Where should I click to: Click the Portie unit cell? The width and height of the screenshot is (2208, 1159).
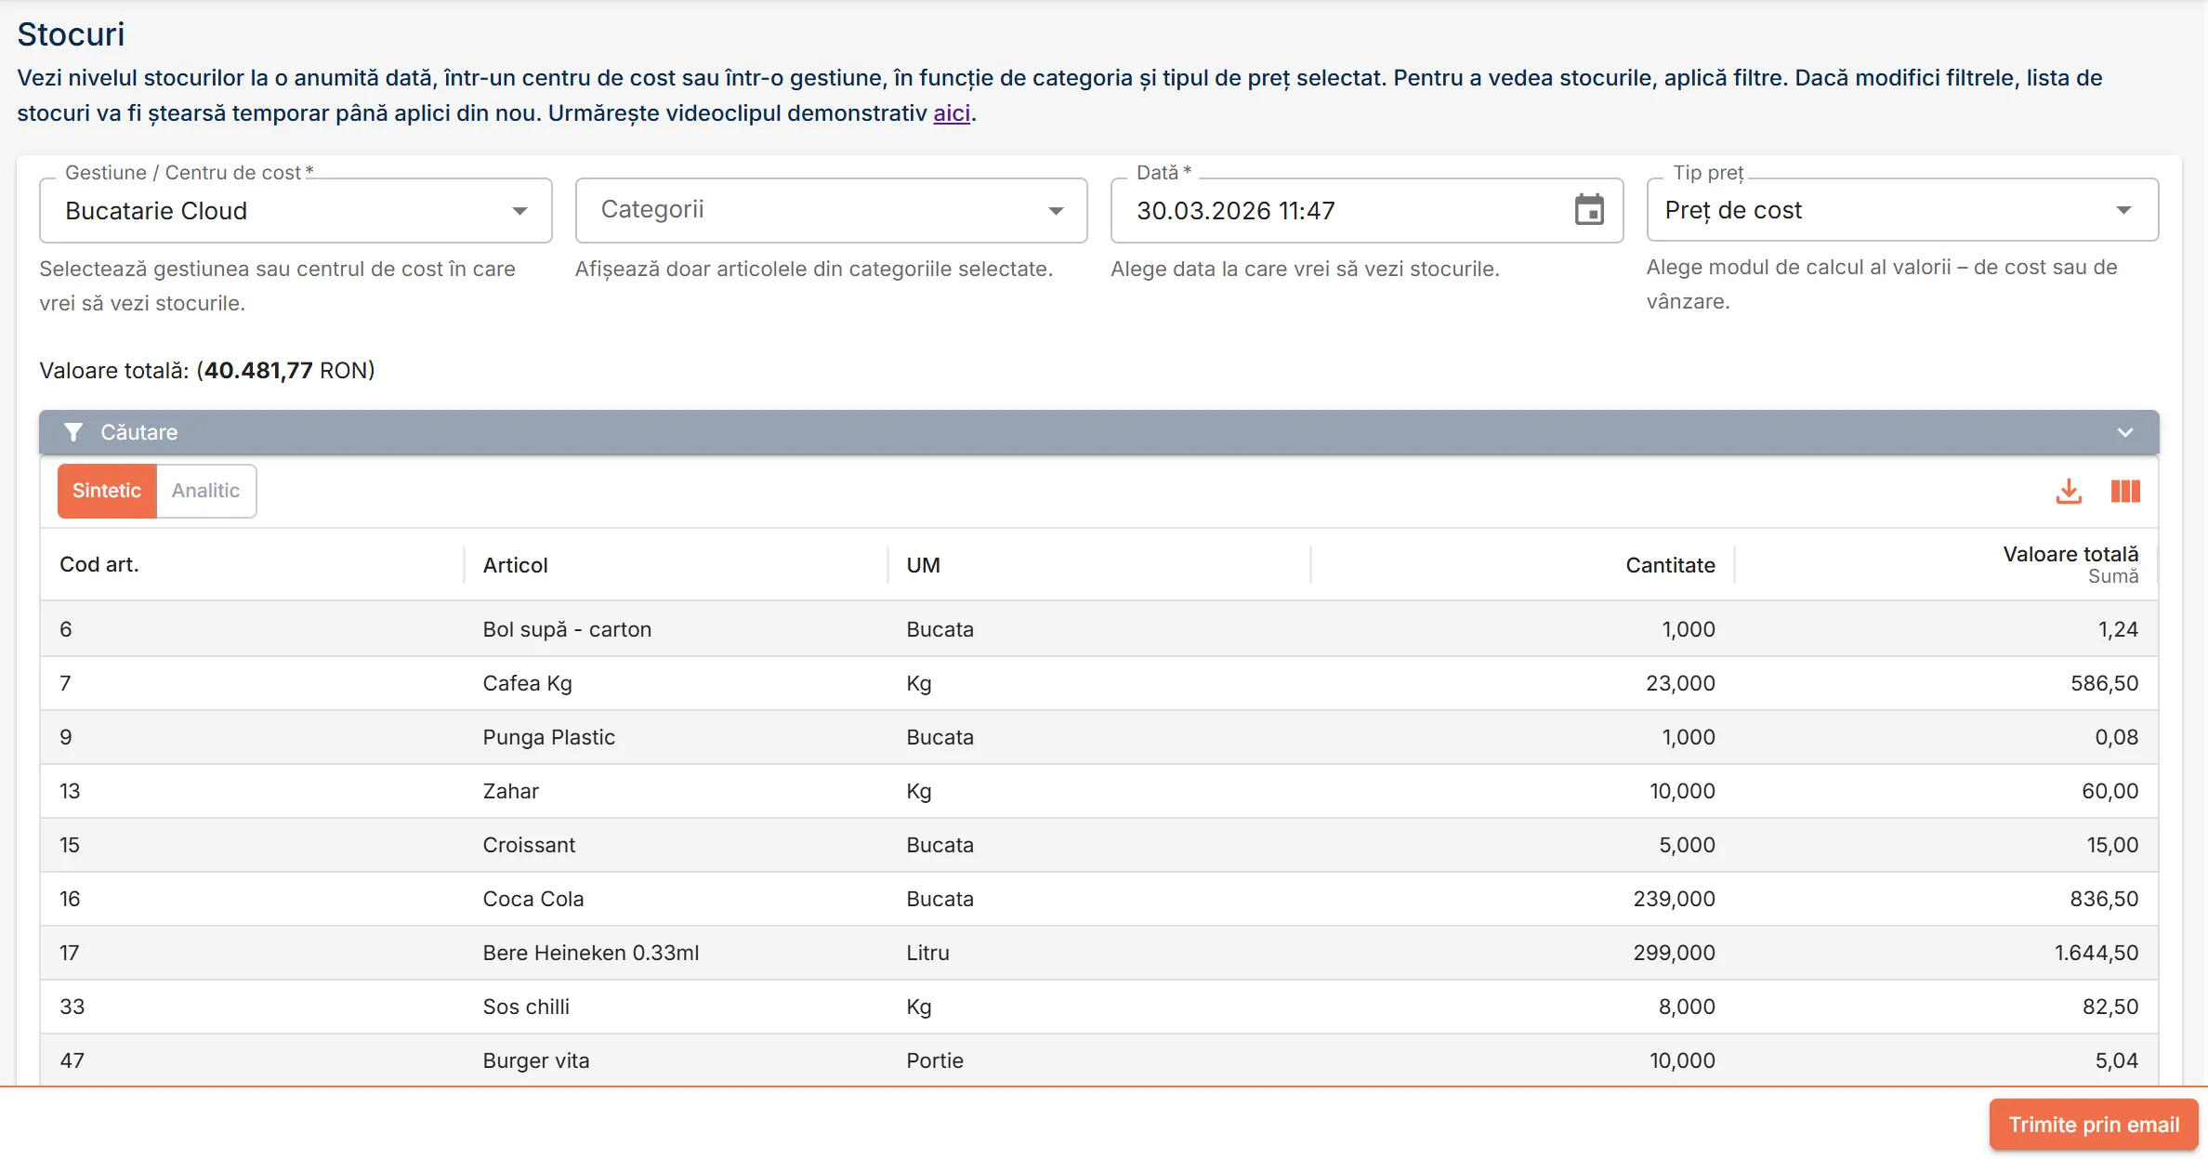(935, 1060)
